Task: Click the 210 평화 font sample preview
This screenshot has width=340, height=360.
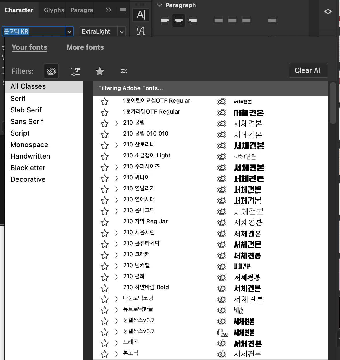Action: [x=247, y=277]
